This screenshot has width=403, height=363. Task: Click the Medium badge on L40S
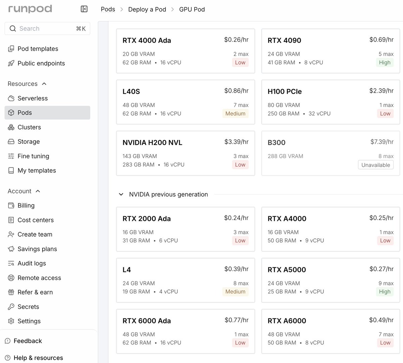[235, 114]
